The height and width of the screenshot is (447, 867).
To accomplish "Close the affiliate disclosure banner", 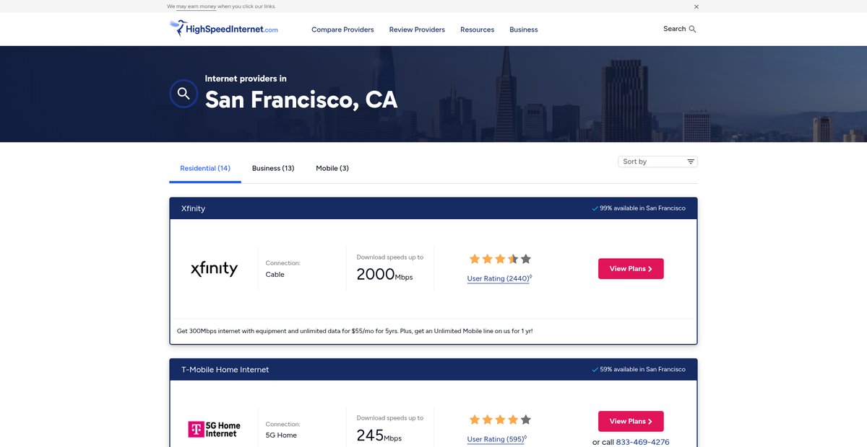I will pos(696,6).
